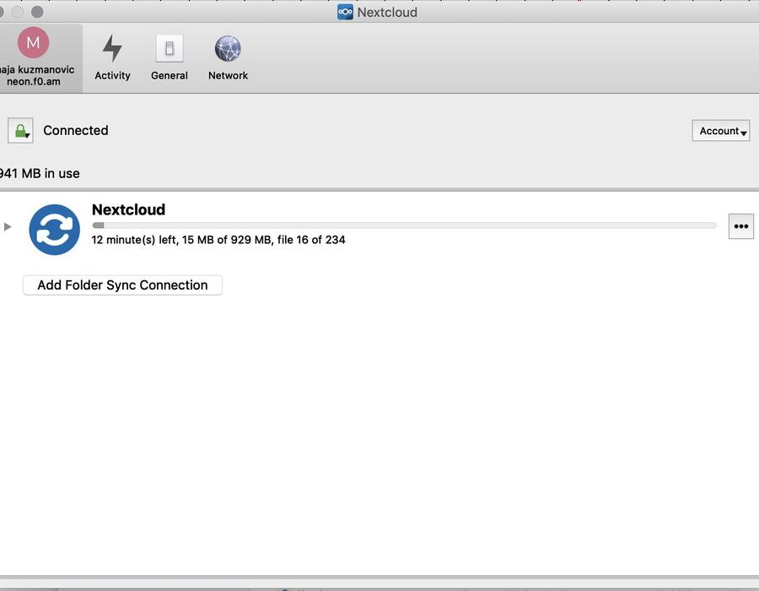Click the Network tab label

point(228,76)
